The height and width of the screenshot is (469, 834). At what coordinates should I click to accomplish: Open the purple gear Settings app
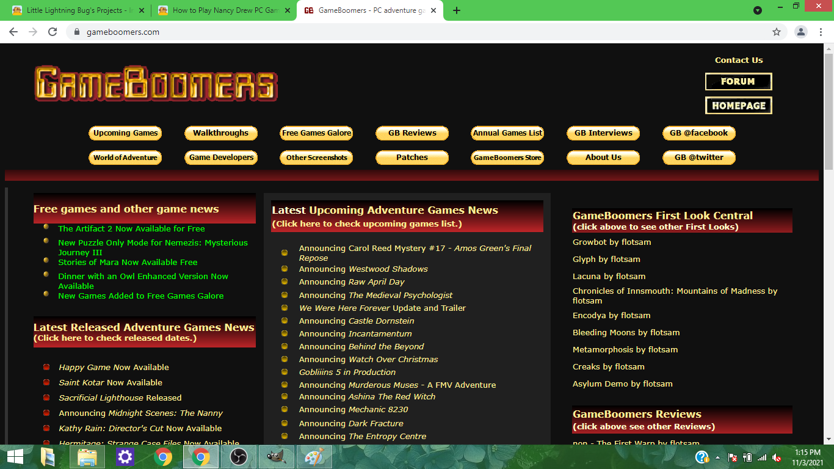tap(125, 457)
